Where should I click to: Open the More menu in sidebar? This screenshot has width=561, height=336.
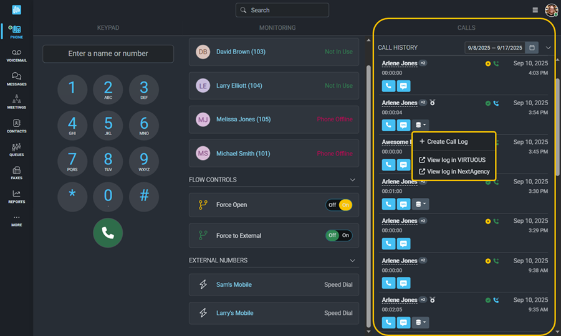pyautogui.click(x=16, y=220)
